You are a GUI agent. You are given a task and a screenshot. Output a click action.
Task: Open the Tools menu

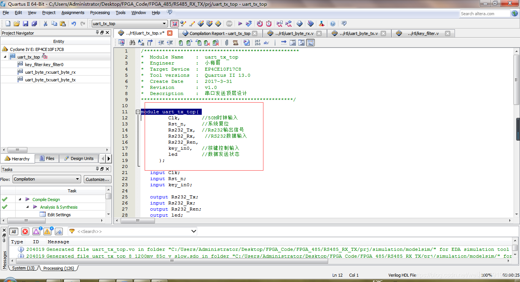[121, 13]
